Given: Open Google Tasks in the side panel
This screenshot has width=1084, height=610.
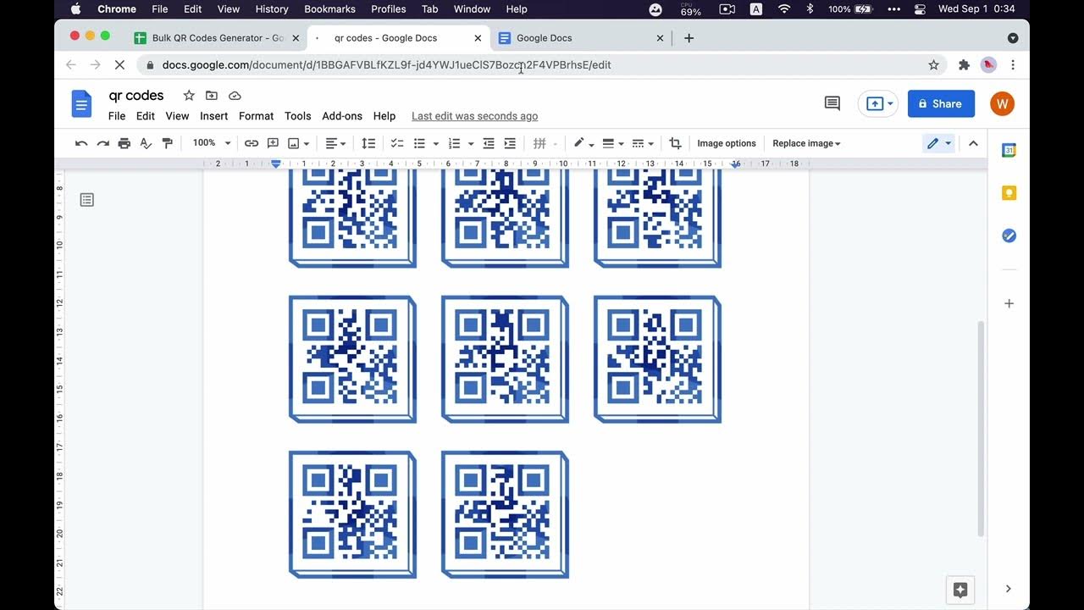Looking at the screenshot, I should pos(1009,236).
